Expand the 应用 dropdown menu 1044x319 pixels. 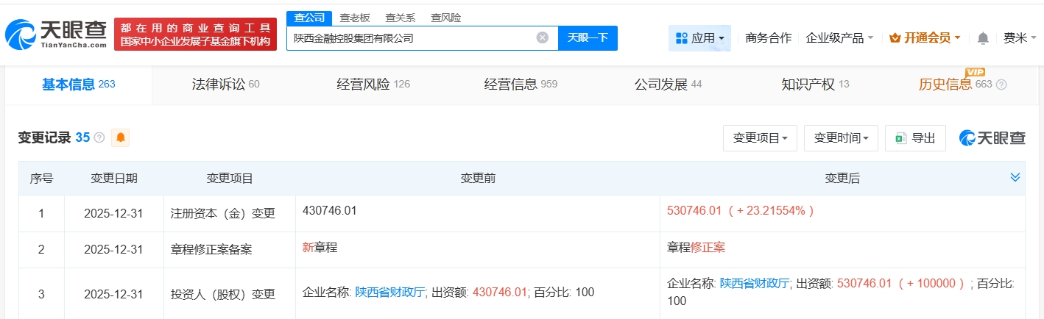[699, 37]
